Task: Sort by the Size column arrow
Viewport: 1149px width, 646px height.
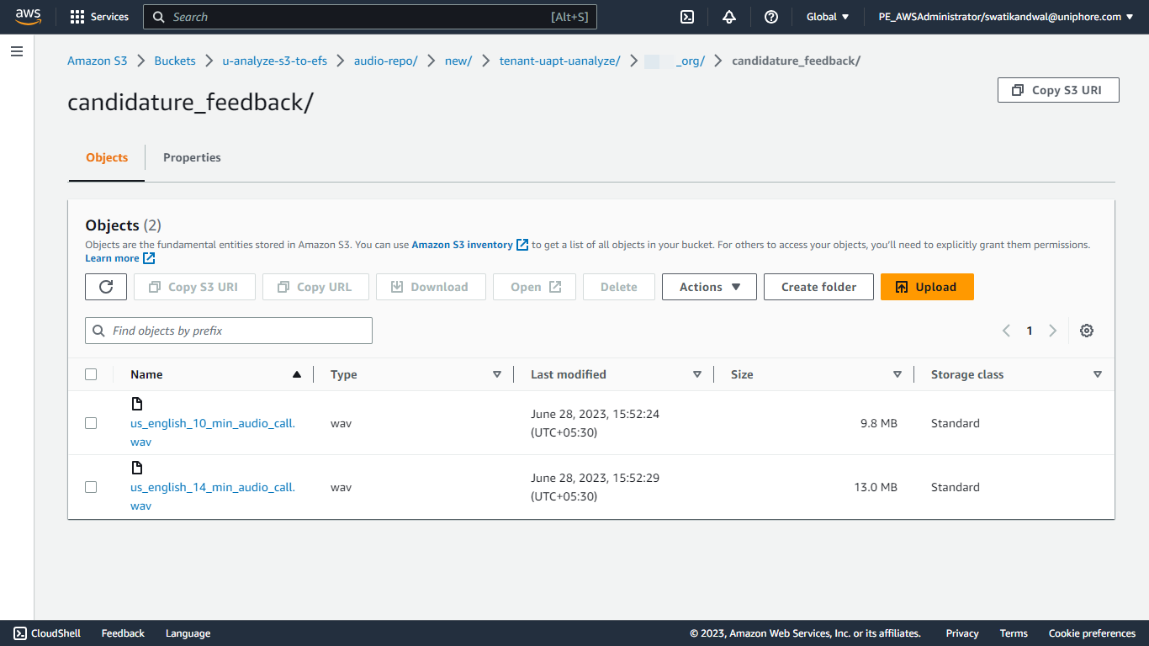Action: coord(897,374)
